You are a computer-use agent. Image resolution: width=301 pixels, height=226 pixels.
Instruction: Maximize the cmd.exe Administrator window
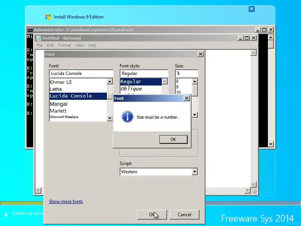[x=264, y=30]
